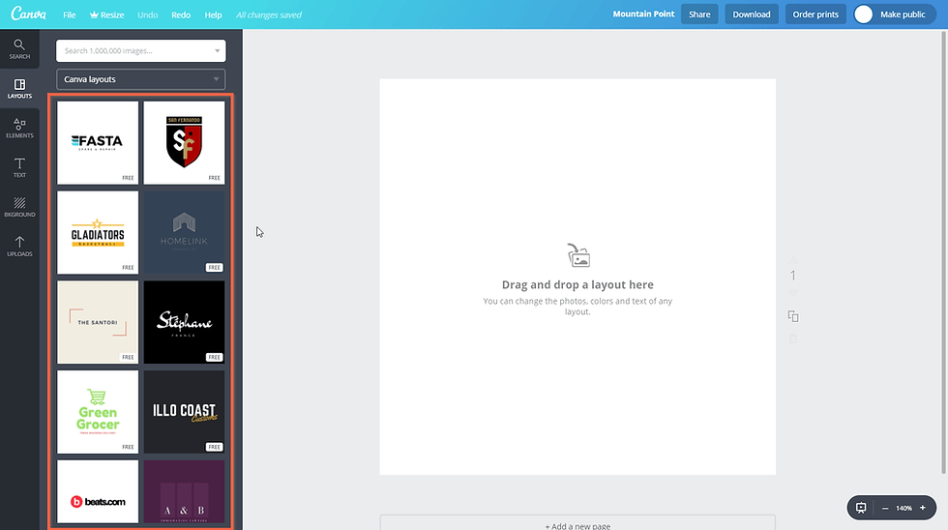Open the Canva layouts dropdown

tap(141, 79)
